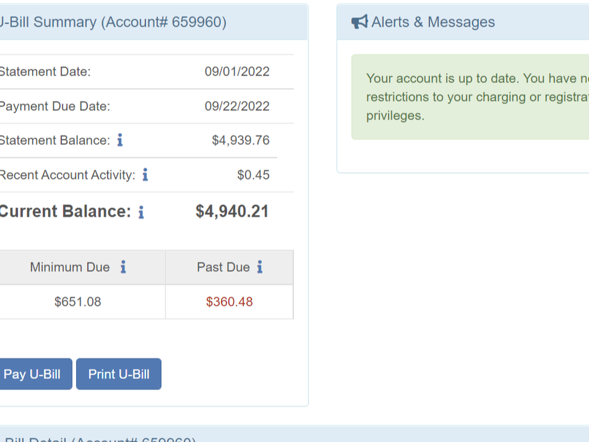Click the red Past Due amount $360.48

click(229, 302)
